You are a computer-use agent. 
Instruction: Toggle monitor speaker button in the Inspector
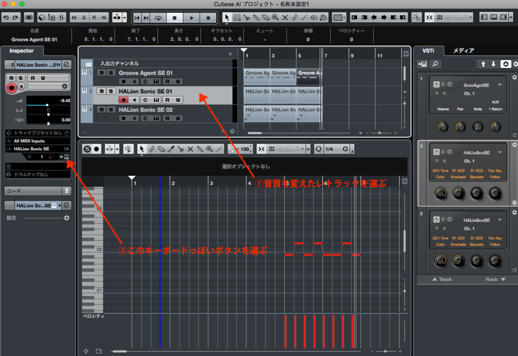(x=21, y=86)
